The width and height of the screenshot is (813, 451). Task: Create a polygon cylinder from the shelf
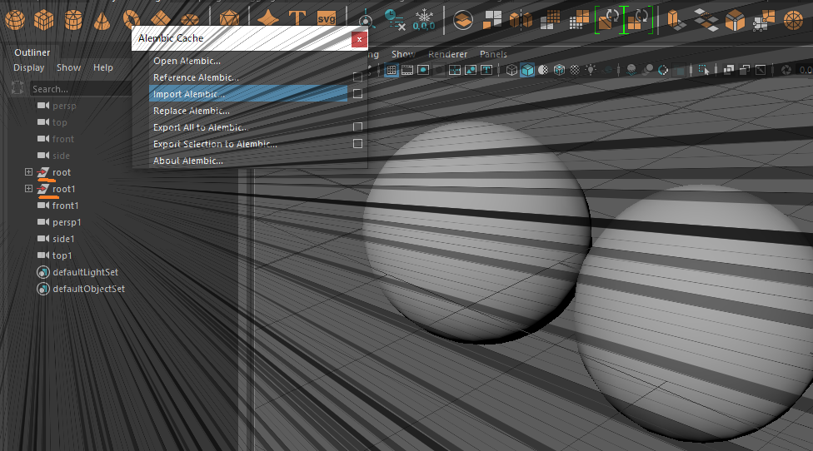[73, 20]
